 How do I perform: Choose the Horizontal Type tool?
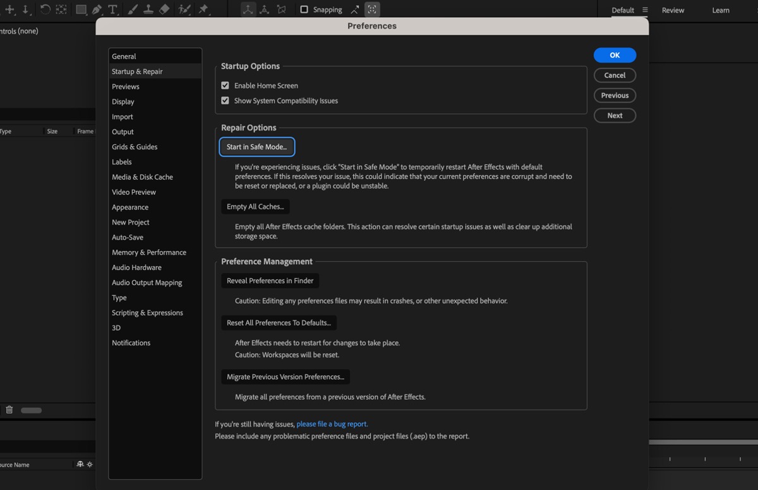point(112,9)
